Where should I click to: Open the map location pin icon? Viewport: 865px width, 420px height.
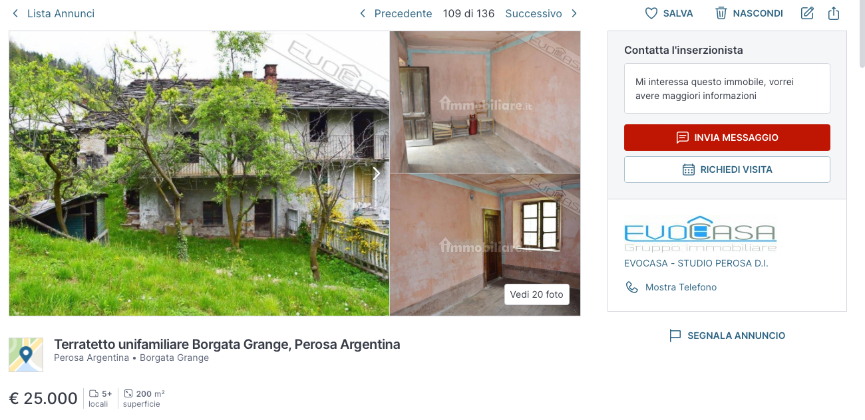[x=26, y=355]
